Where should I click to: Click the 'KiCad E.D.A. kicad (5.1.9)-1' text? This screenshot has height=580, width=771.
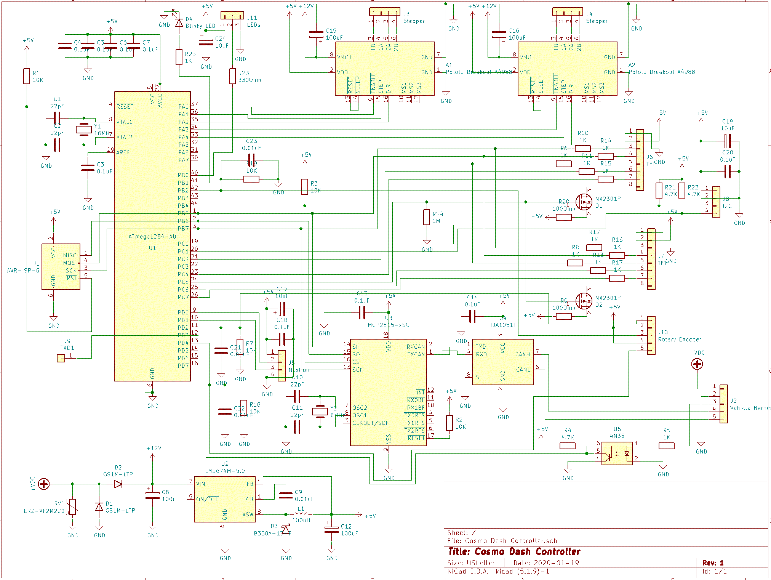click(498, 571)
